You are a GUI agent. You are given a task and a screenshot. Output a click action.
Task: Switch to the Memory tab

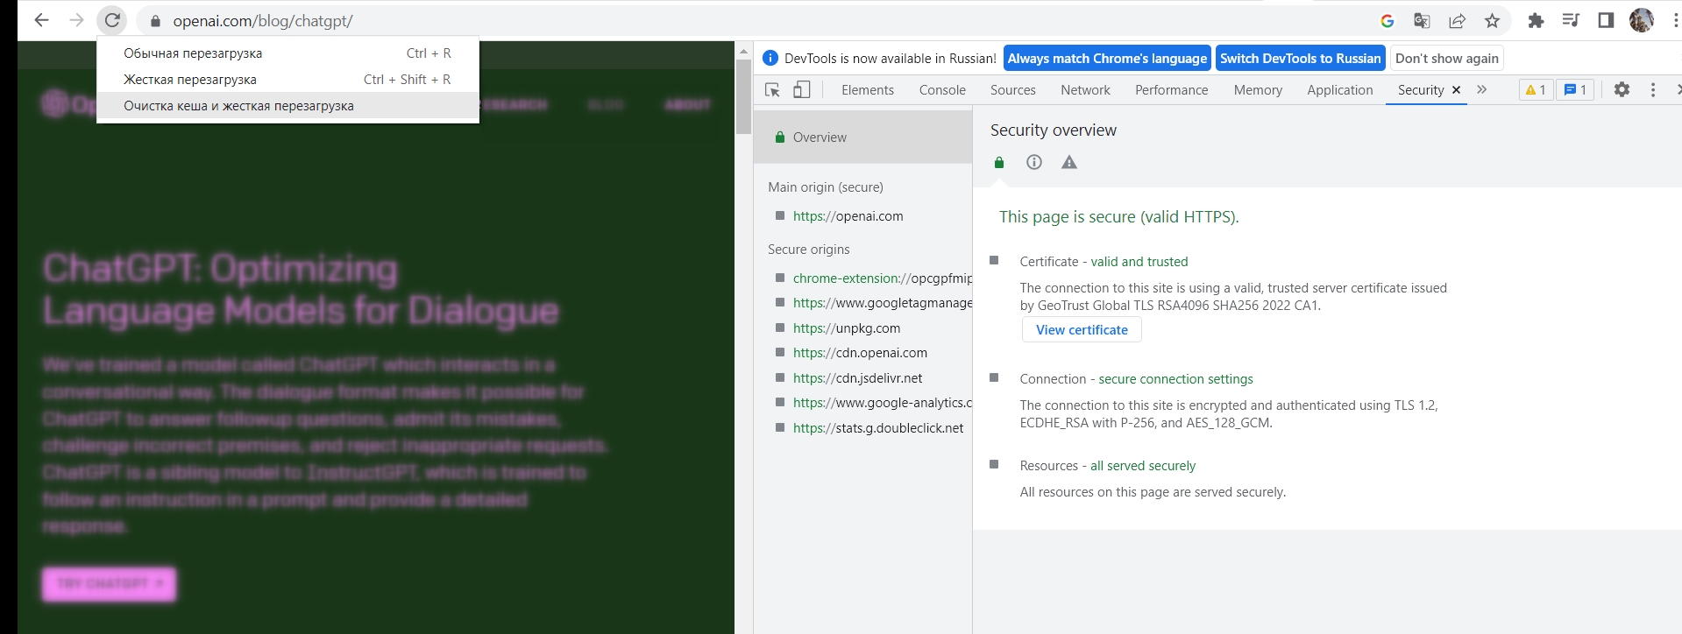click(x=1258, y=89)
